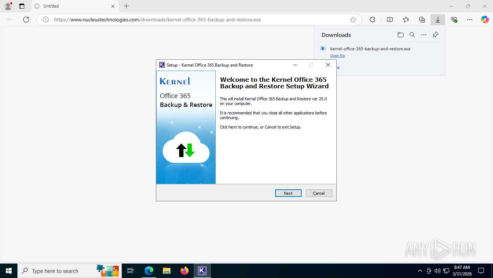Open the Favorites list icon
This screenshot has width=493, height=278.
pyautogui.click(x=406, y=20)
